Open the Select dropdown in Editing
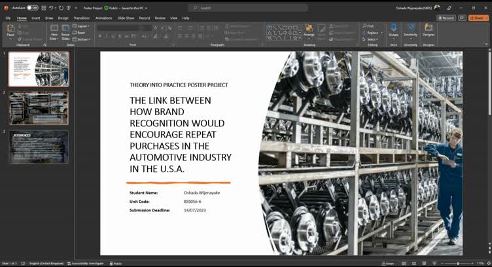The image size is (492, 267). 370,39
